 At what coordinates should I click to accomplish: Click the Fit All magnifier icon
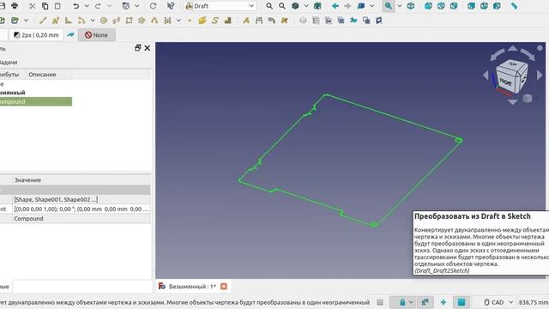click(x=269, y=6)
